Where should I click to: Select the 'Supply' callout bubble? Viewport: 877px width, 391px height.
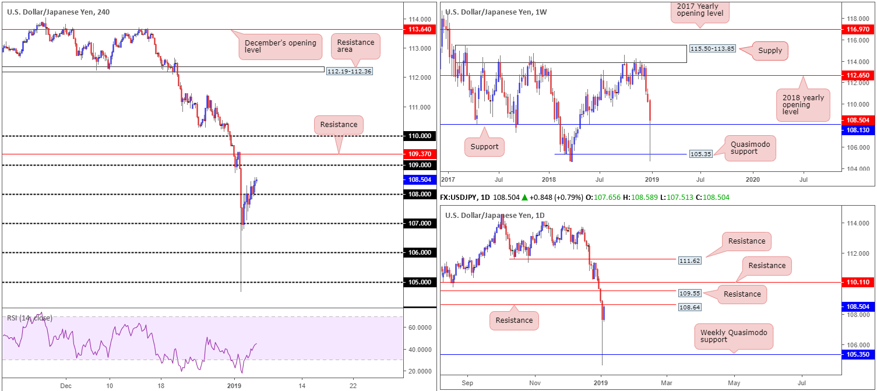coord(769,51)
